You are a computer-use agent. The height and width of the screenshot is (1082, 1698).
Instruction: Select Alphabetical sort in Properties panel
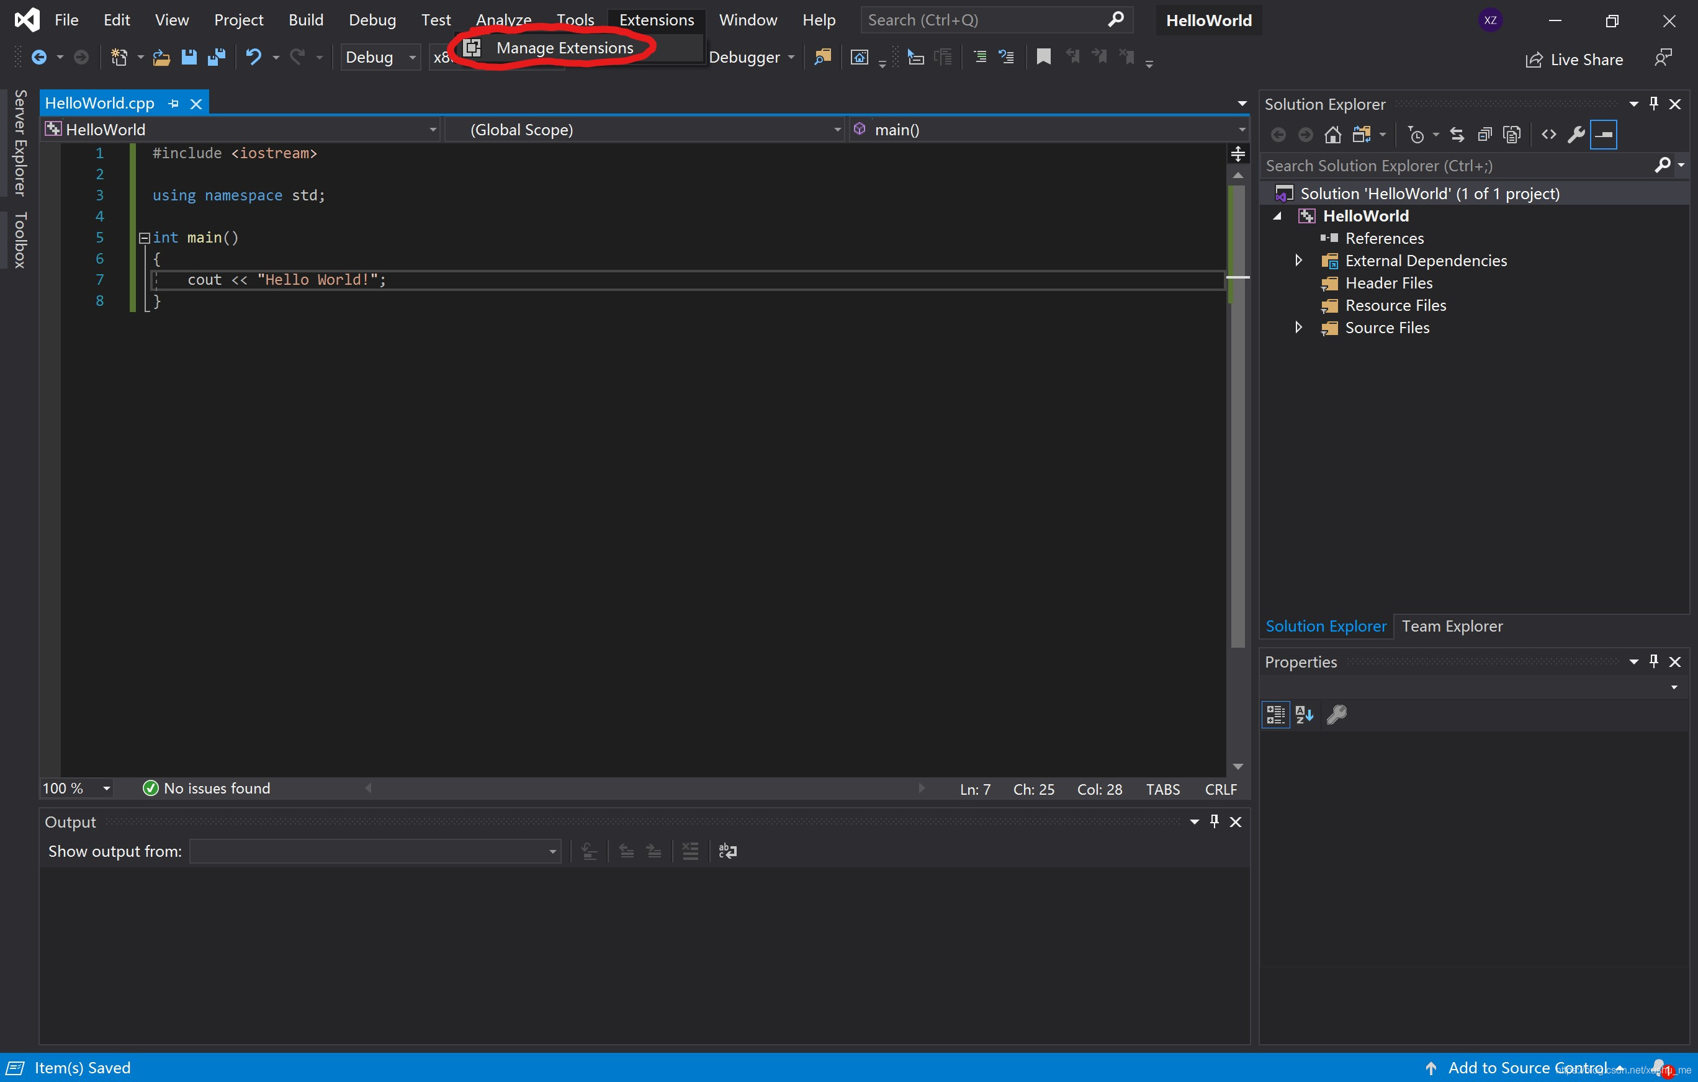(x=1305, y=715)
